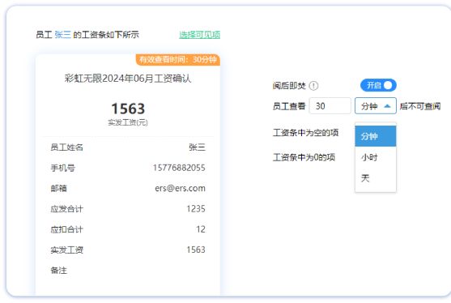451x303 pixels.
Task: Click the 工资条中为0的项 label
Action: click(x=304, y=157)
